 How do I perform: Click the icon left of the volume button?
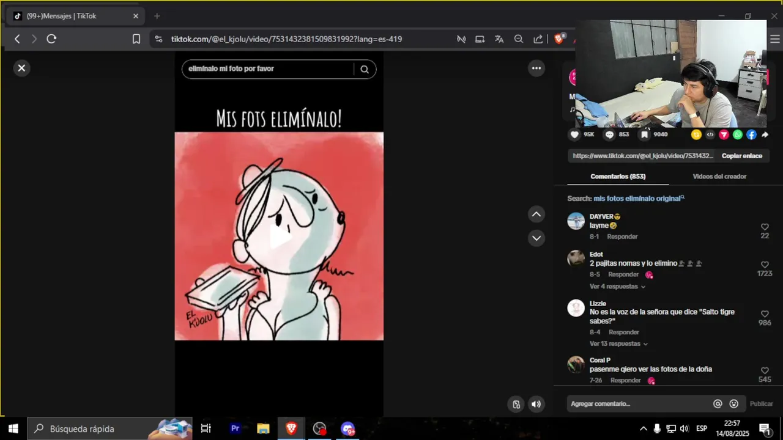pyautogui.click(x=516, y=404)
